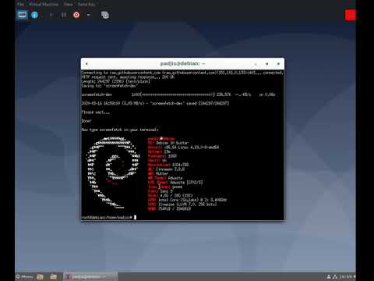Viewport: 374px width, 281px height.
Task: Open the File menu
Action: [20, 4]
